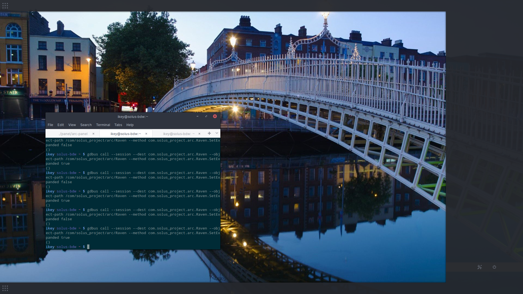Open the terminal tab list dropdown arrow
This screenshot has height=294, width=523.
(217, 133)
